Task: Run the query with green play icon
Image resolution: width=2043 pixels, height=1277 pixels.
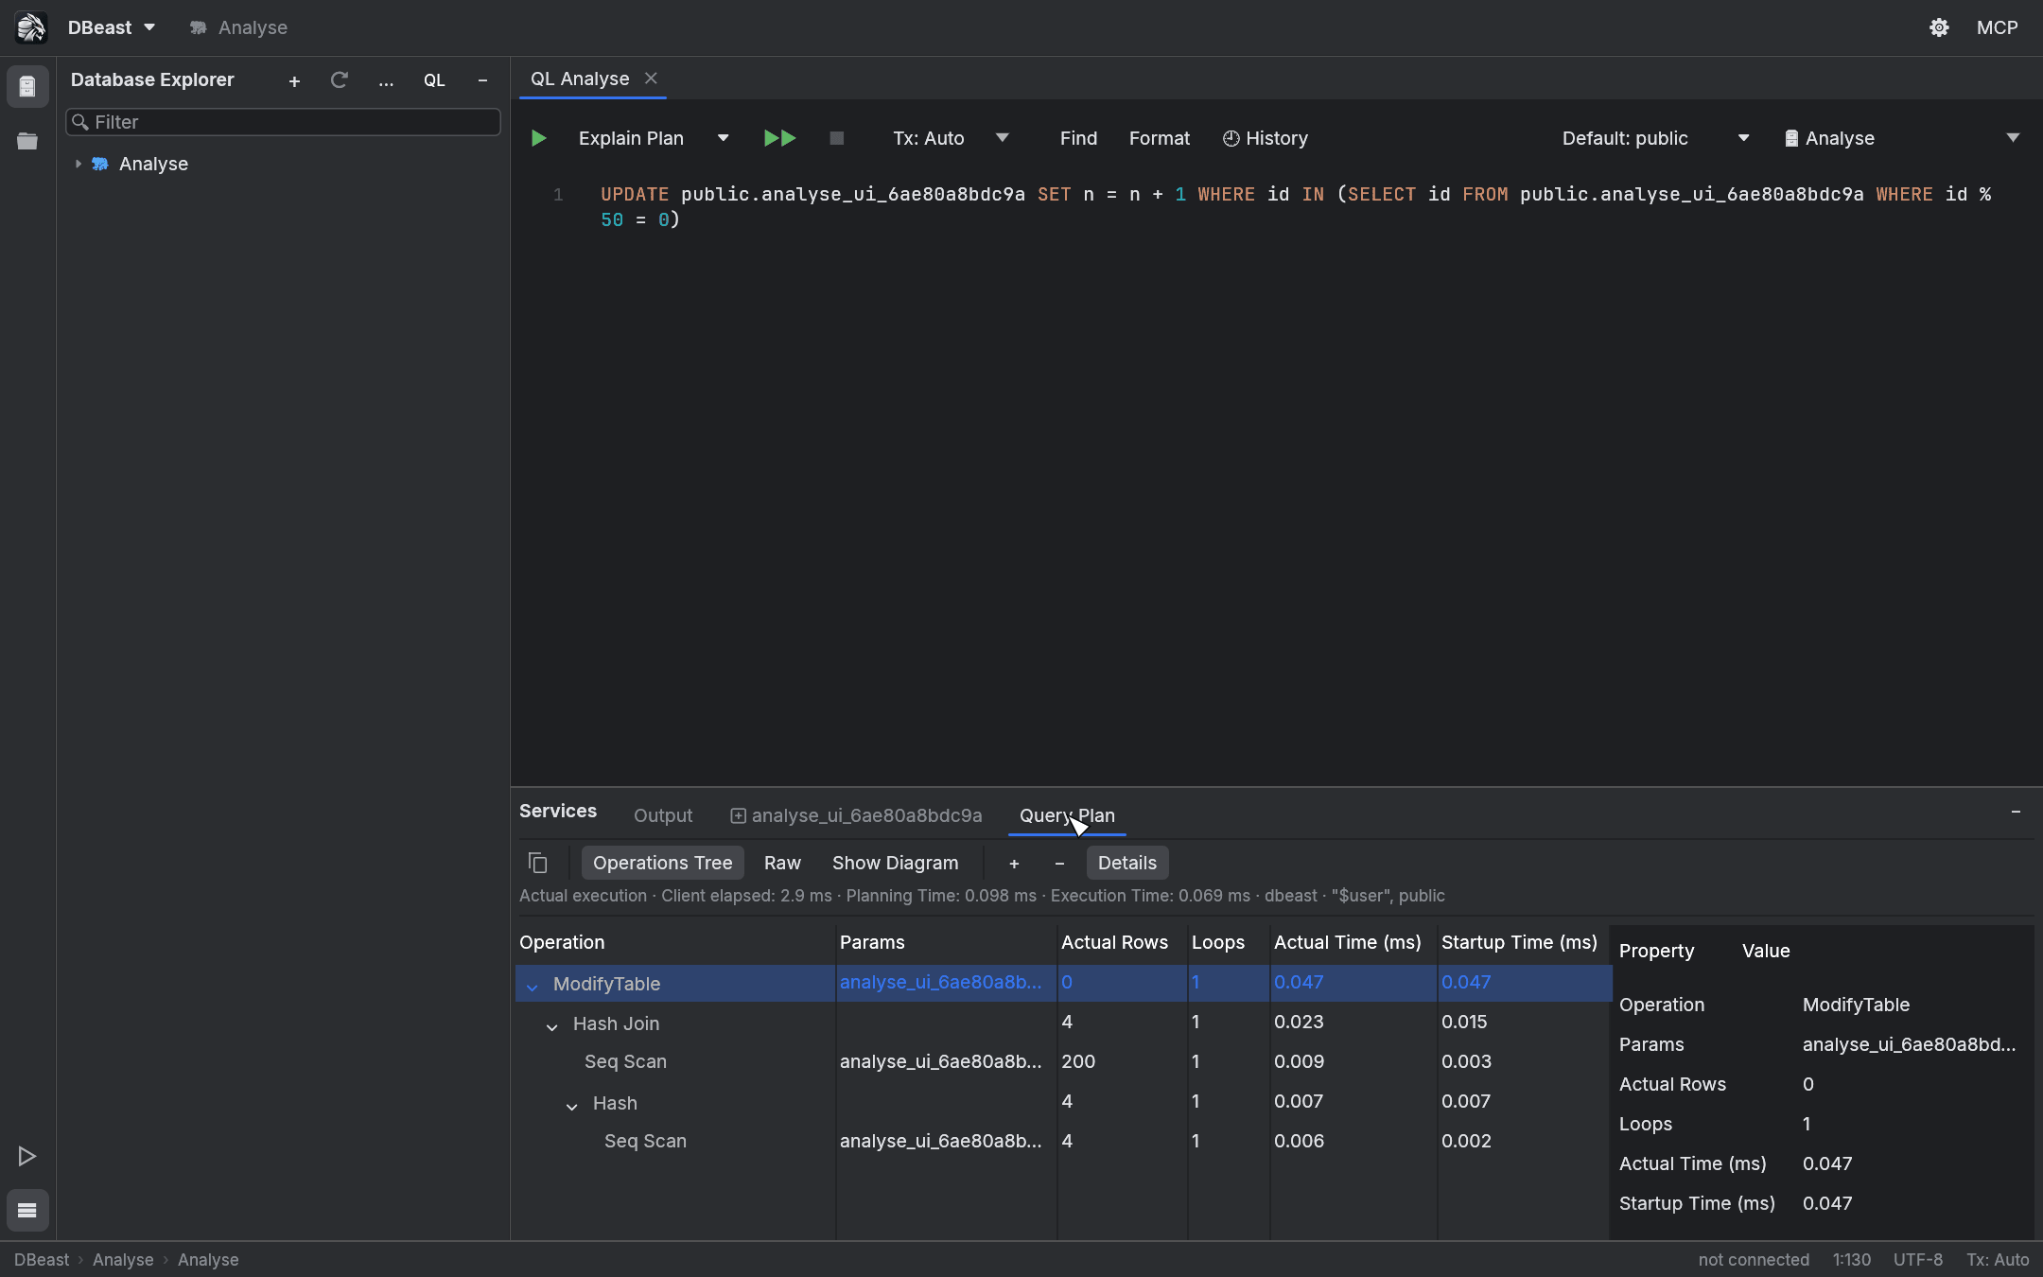Action: click(538, 138)
